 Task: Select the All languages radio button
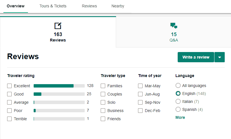click(x=178, y=86)
